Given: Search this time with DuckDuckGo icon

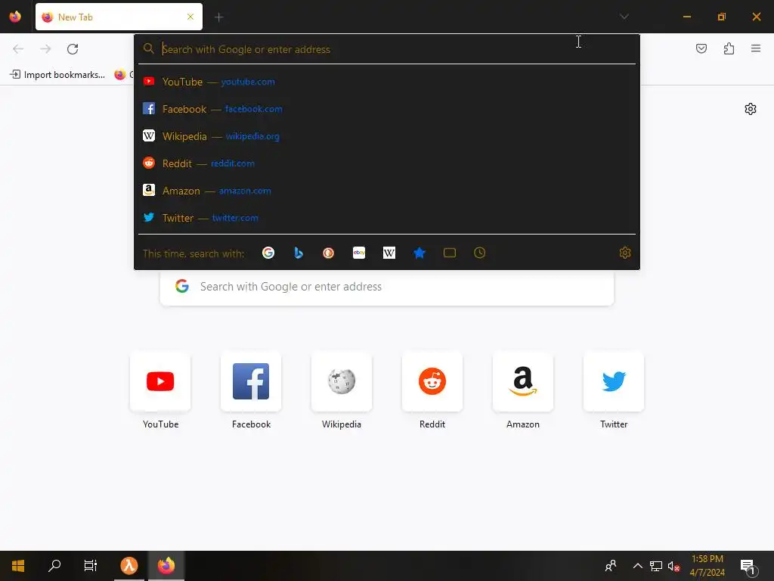Looking at the screenshot, I should coord(328,253).
